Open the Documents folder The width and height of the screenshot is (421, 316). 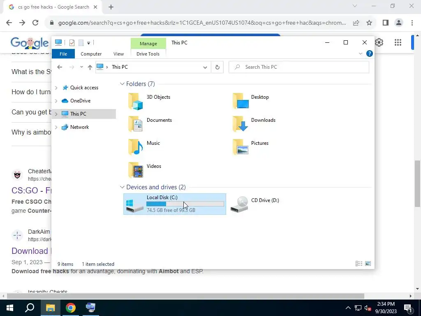tap(150, 124)
